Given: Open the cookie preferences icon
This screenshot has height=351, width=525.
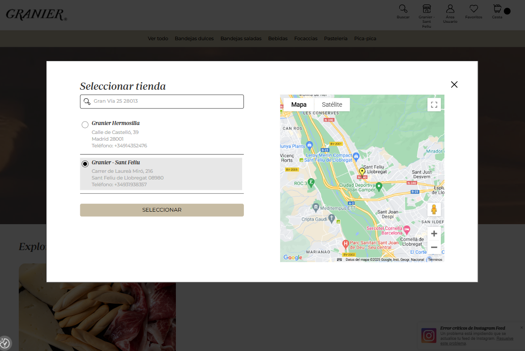Looking at the screenshot, I should click(5, 343).
